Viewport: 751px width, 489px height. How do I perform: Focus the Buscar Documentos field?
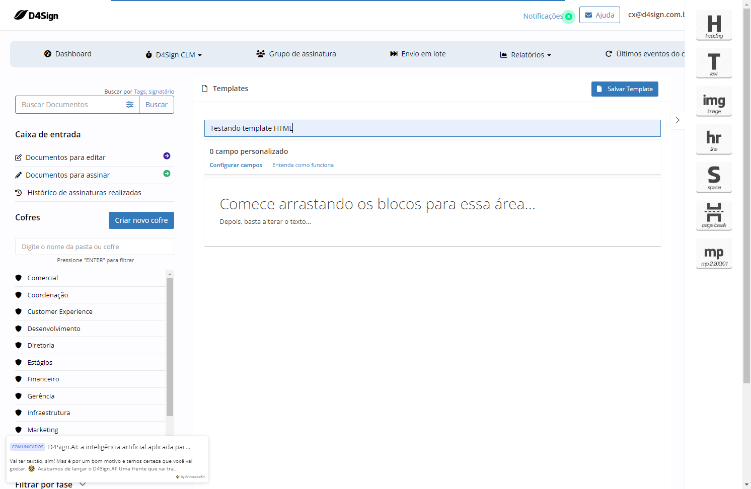point(70,105)
